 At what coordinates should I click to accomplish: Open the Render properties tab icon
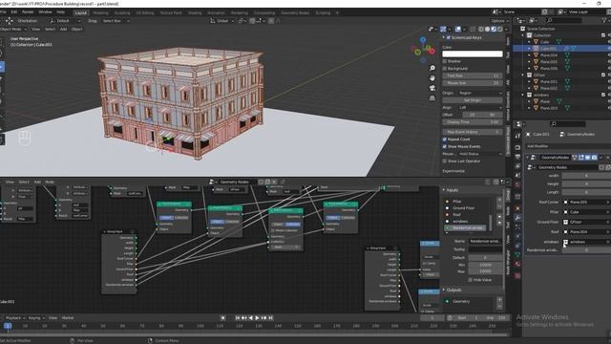tap(517, 148)
